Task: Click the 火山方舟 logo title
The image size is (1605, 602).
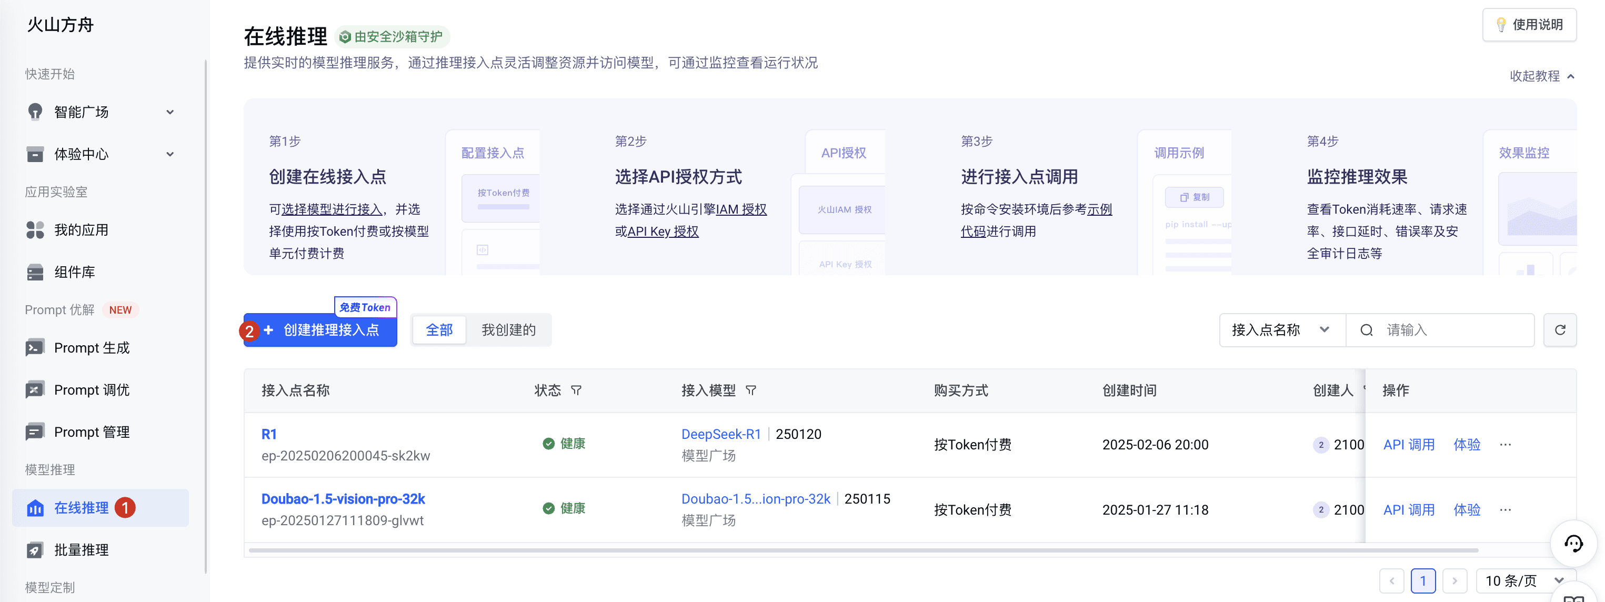Action: (x=61, y=25)
